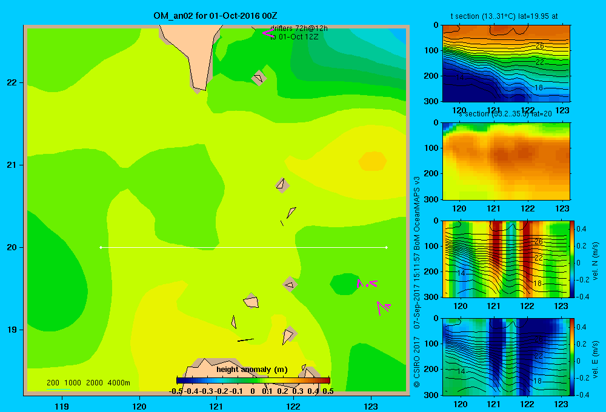Click longitude label 122 on main map
606x412 pixels.
click(294, 406)
